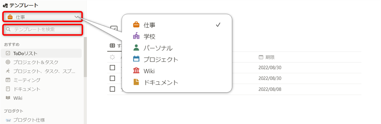381x124 pixels.
Task: Click the running figure sprint template icon
Action: coord(8,71)
